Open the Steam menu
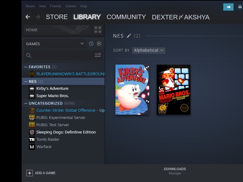Screen dimensions: 243x182 30,6
